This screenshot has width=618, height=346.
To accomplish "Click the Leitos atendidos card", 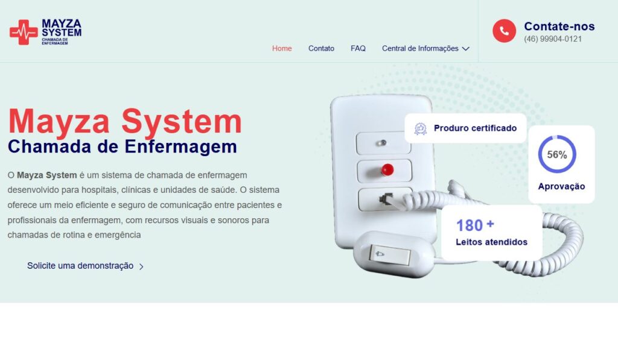I will coord(491,232).
